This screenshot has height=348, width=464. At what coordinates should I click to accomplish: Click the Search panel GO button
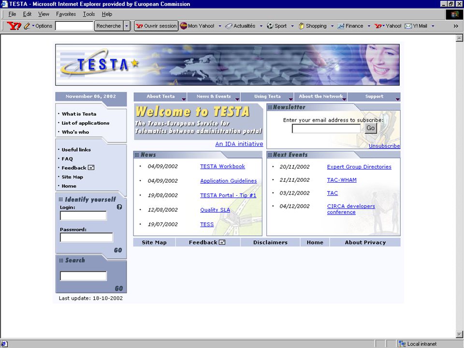point(119,289)
